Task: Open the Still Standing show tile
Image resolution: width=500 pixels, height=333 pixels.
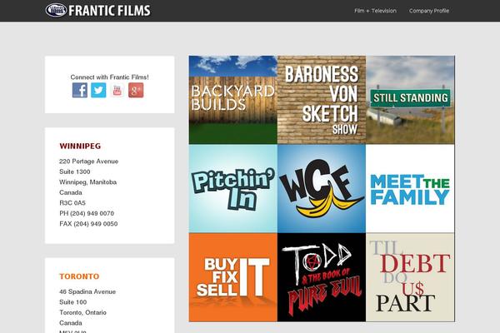Action: (410, 100)
